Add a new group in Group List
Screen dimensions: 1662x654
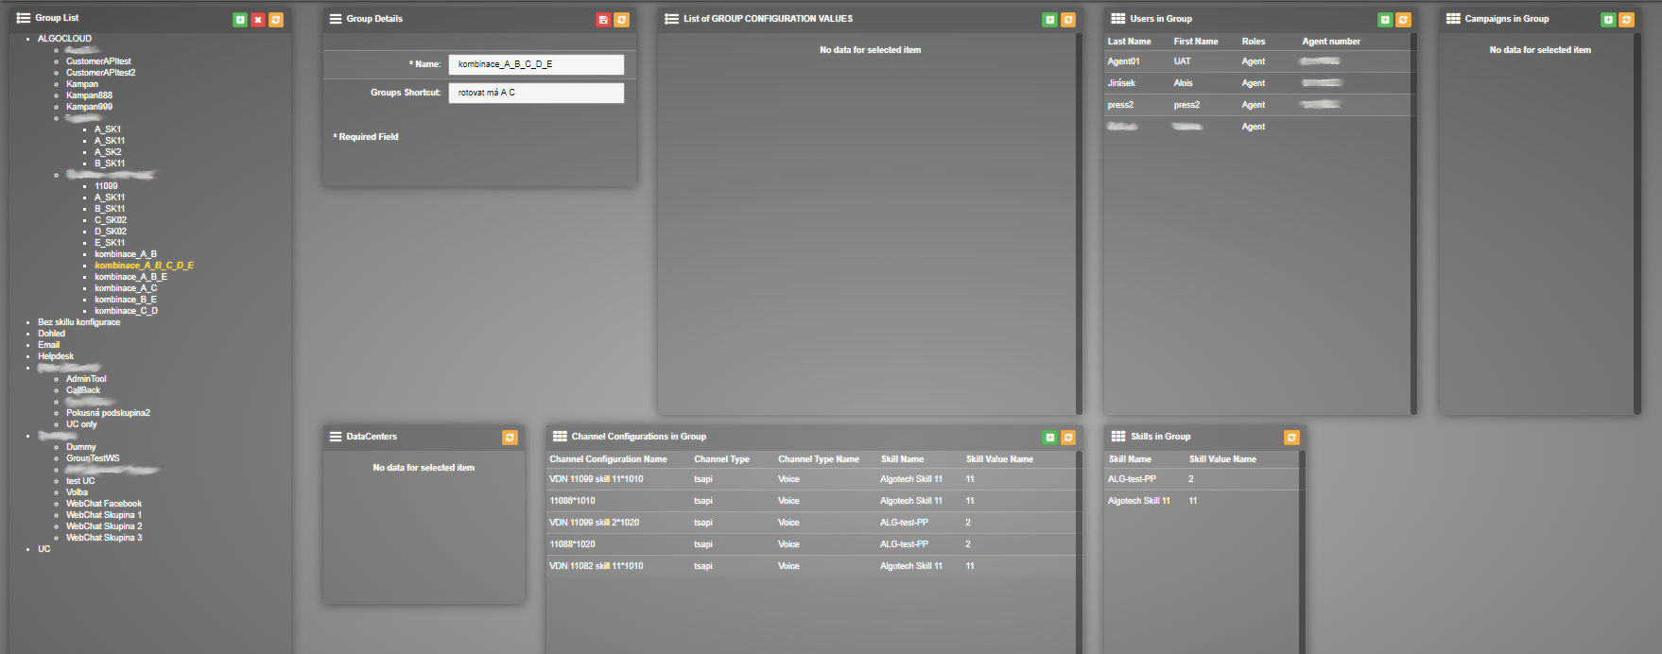tap(240, 20)
